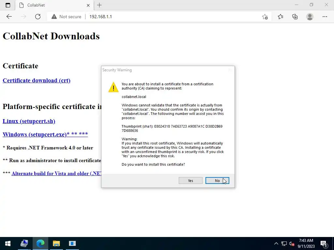Click the Not secure warning triangle icon
Viewport: 334px width, 250px height.
point(54,17)
